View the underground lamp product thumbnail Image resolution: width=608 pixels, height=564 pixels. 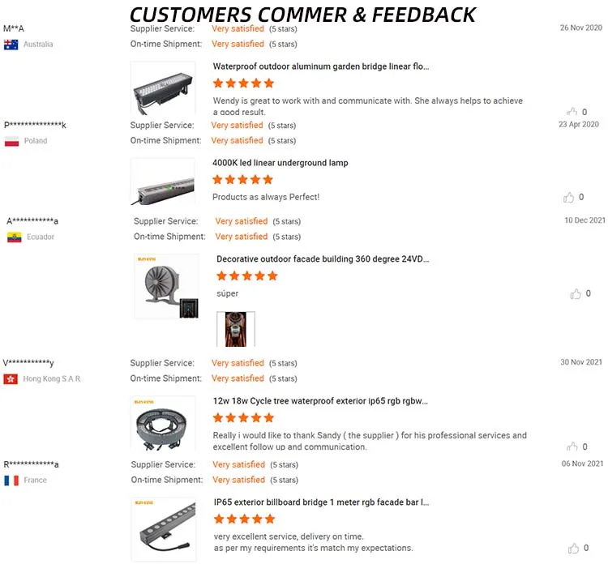163,182
